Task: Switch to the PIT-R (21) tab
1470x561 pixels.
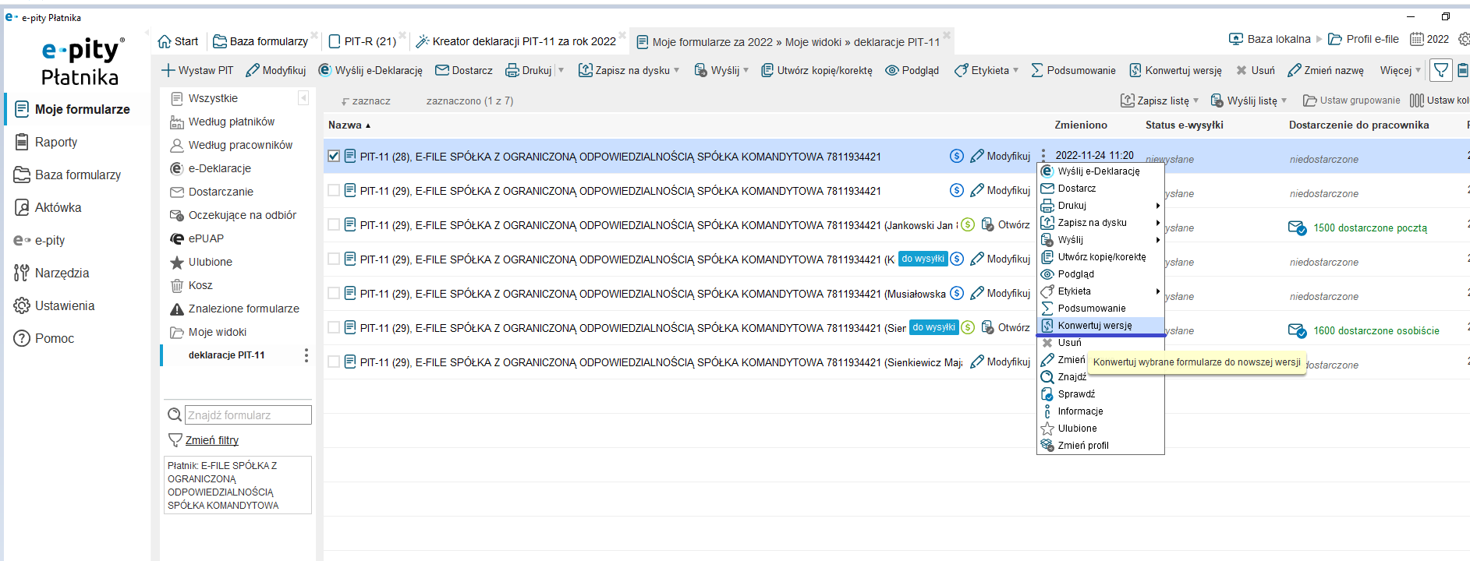Action: (363, 41)
